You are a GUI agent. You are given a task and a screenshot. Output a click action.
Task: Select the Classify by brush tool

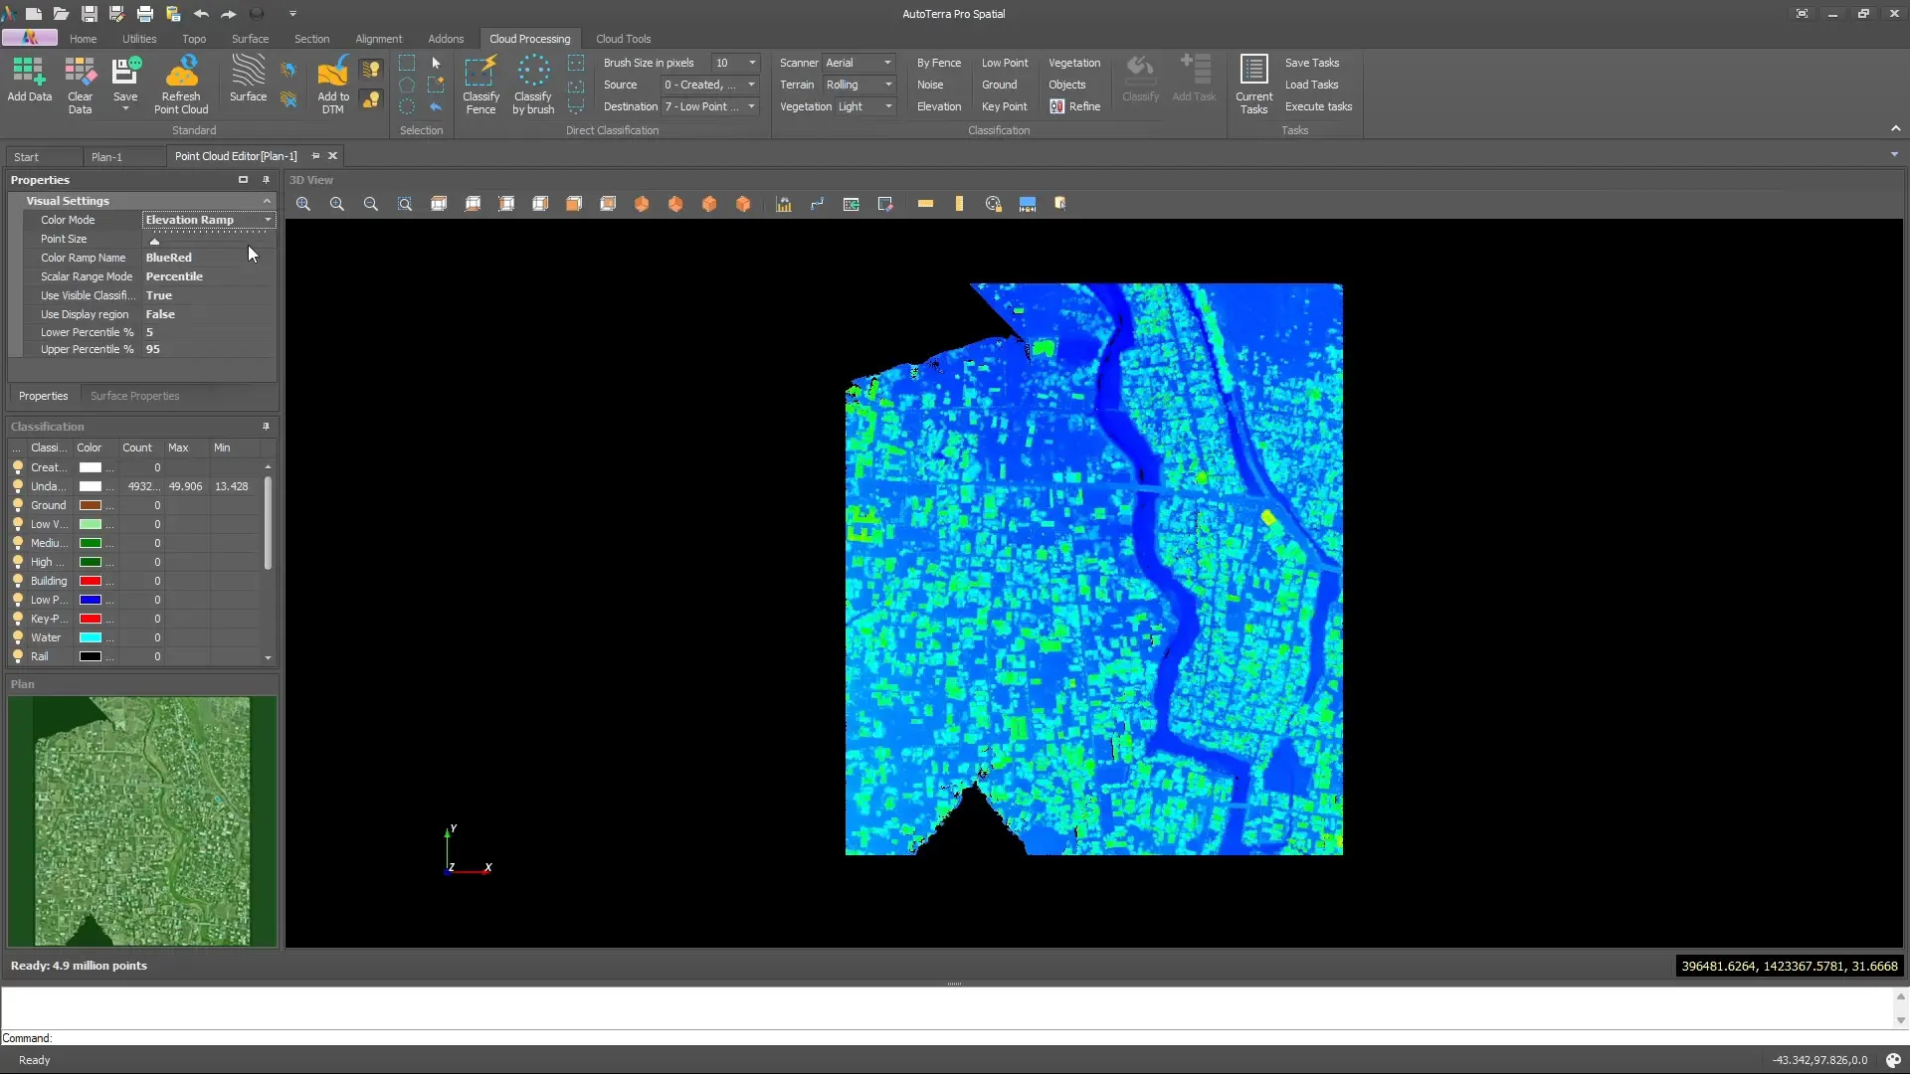click(533, 86)
